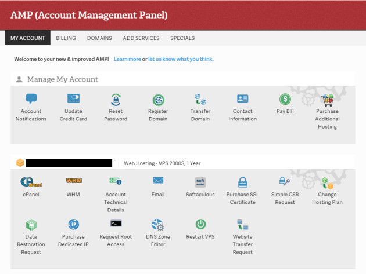
Task: Click the Update Credit Card icon
Action: (x=73, y=98)
